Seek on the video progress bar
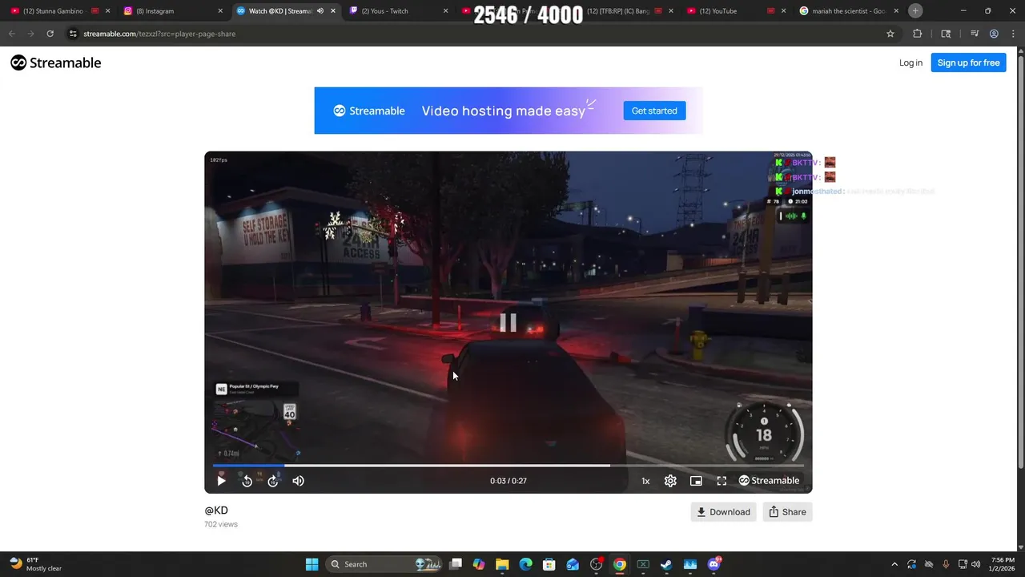 click(x=508, y=465)
